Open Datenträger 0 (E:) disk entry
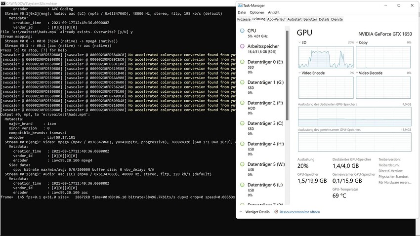420x236 pixels. [262, 67]
